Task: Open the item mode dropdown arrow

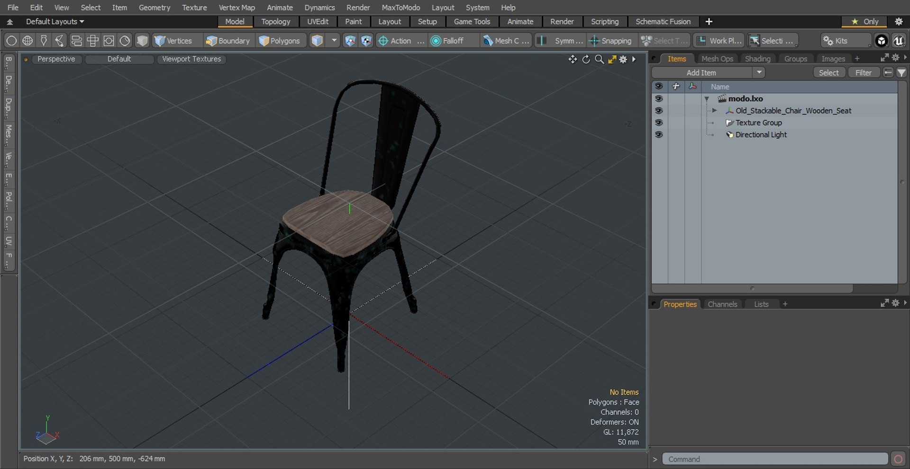Action: (334, 41)
